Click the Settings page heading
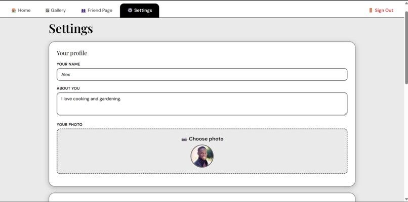The image size is (408, 202). tap(71, 29)
